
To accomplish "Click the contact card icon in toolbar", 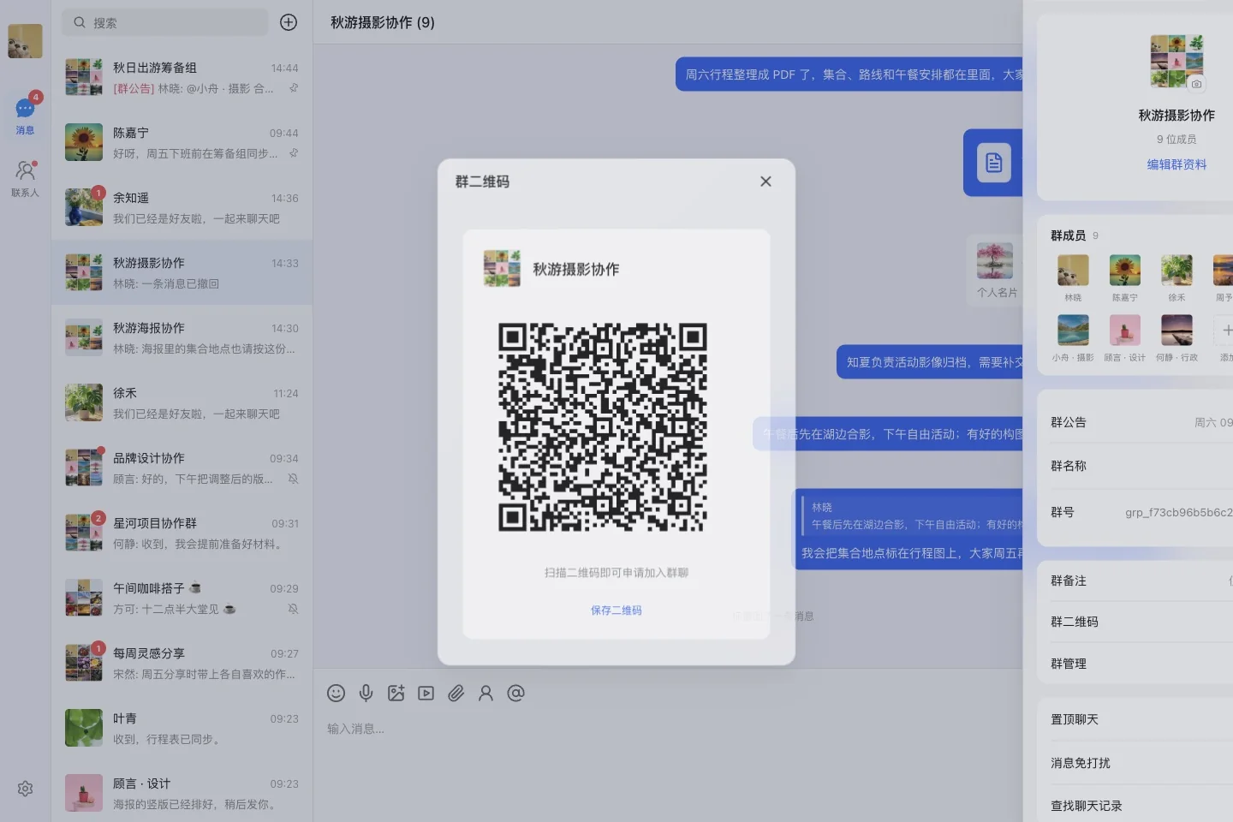I will [485, 693].
